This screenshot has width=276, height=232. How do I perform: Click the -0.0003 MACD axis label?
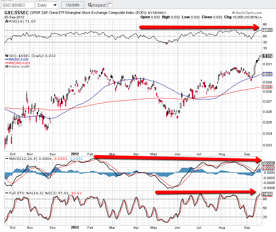[x=268, y=178]
